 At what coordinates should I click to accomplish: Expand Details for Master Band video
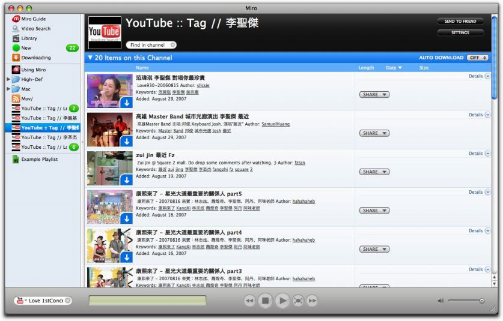479,115
